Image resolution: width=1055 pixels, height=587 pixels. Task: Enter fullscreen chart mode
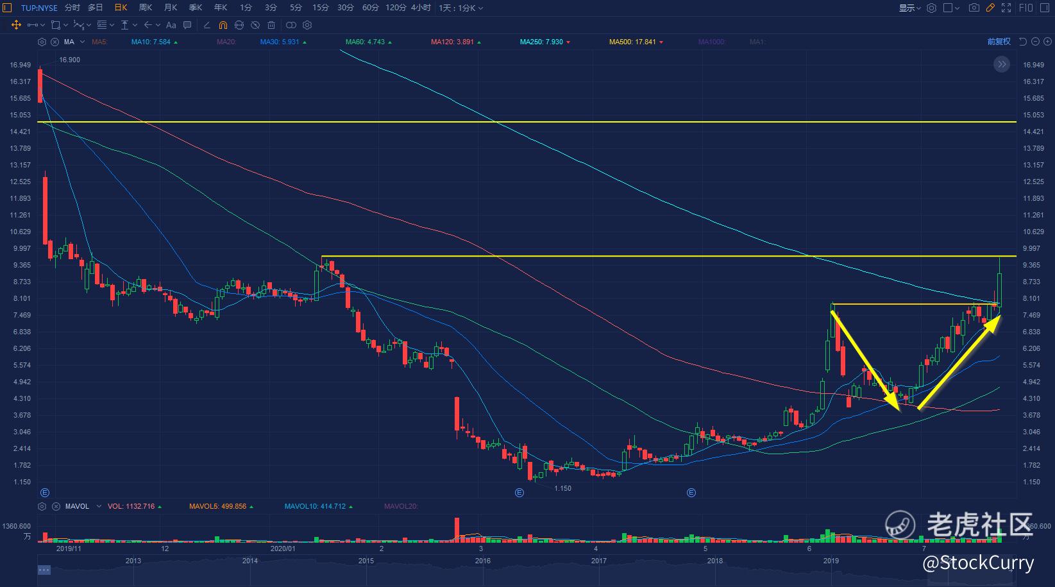1006,8
